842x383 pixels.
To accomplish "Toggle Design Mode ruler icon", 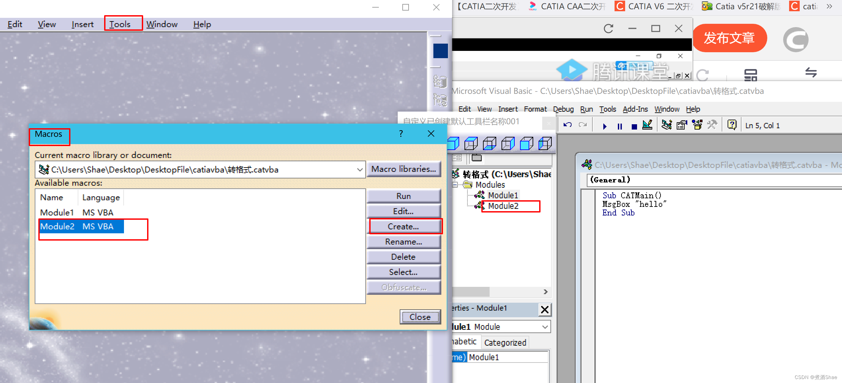I will (647, 125).
